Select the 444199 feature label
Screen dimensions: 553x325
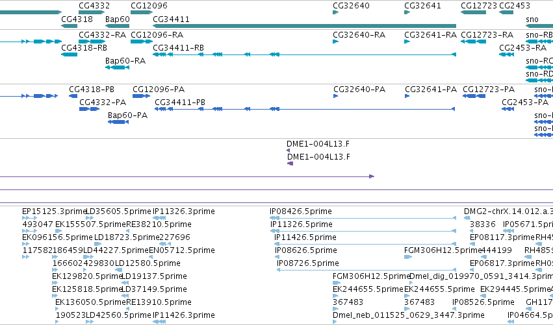(496, 250)
